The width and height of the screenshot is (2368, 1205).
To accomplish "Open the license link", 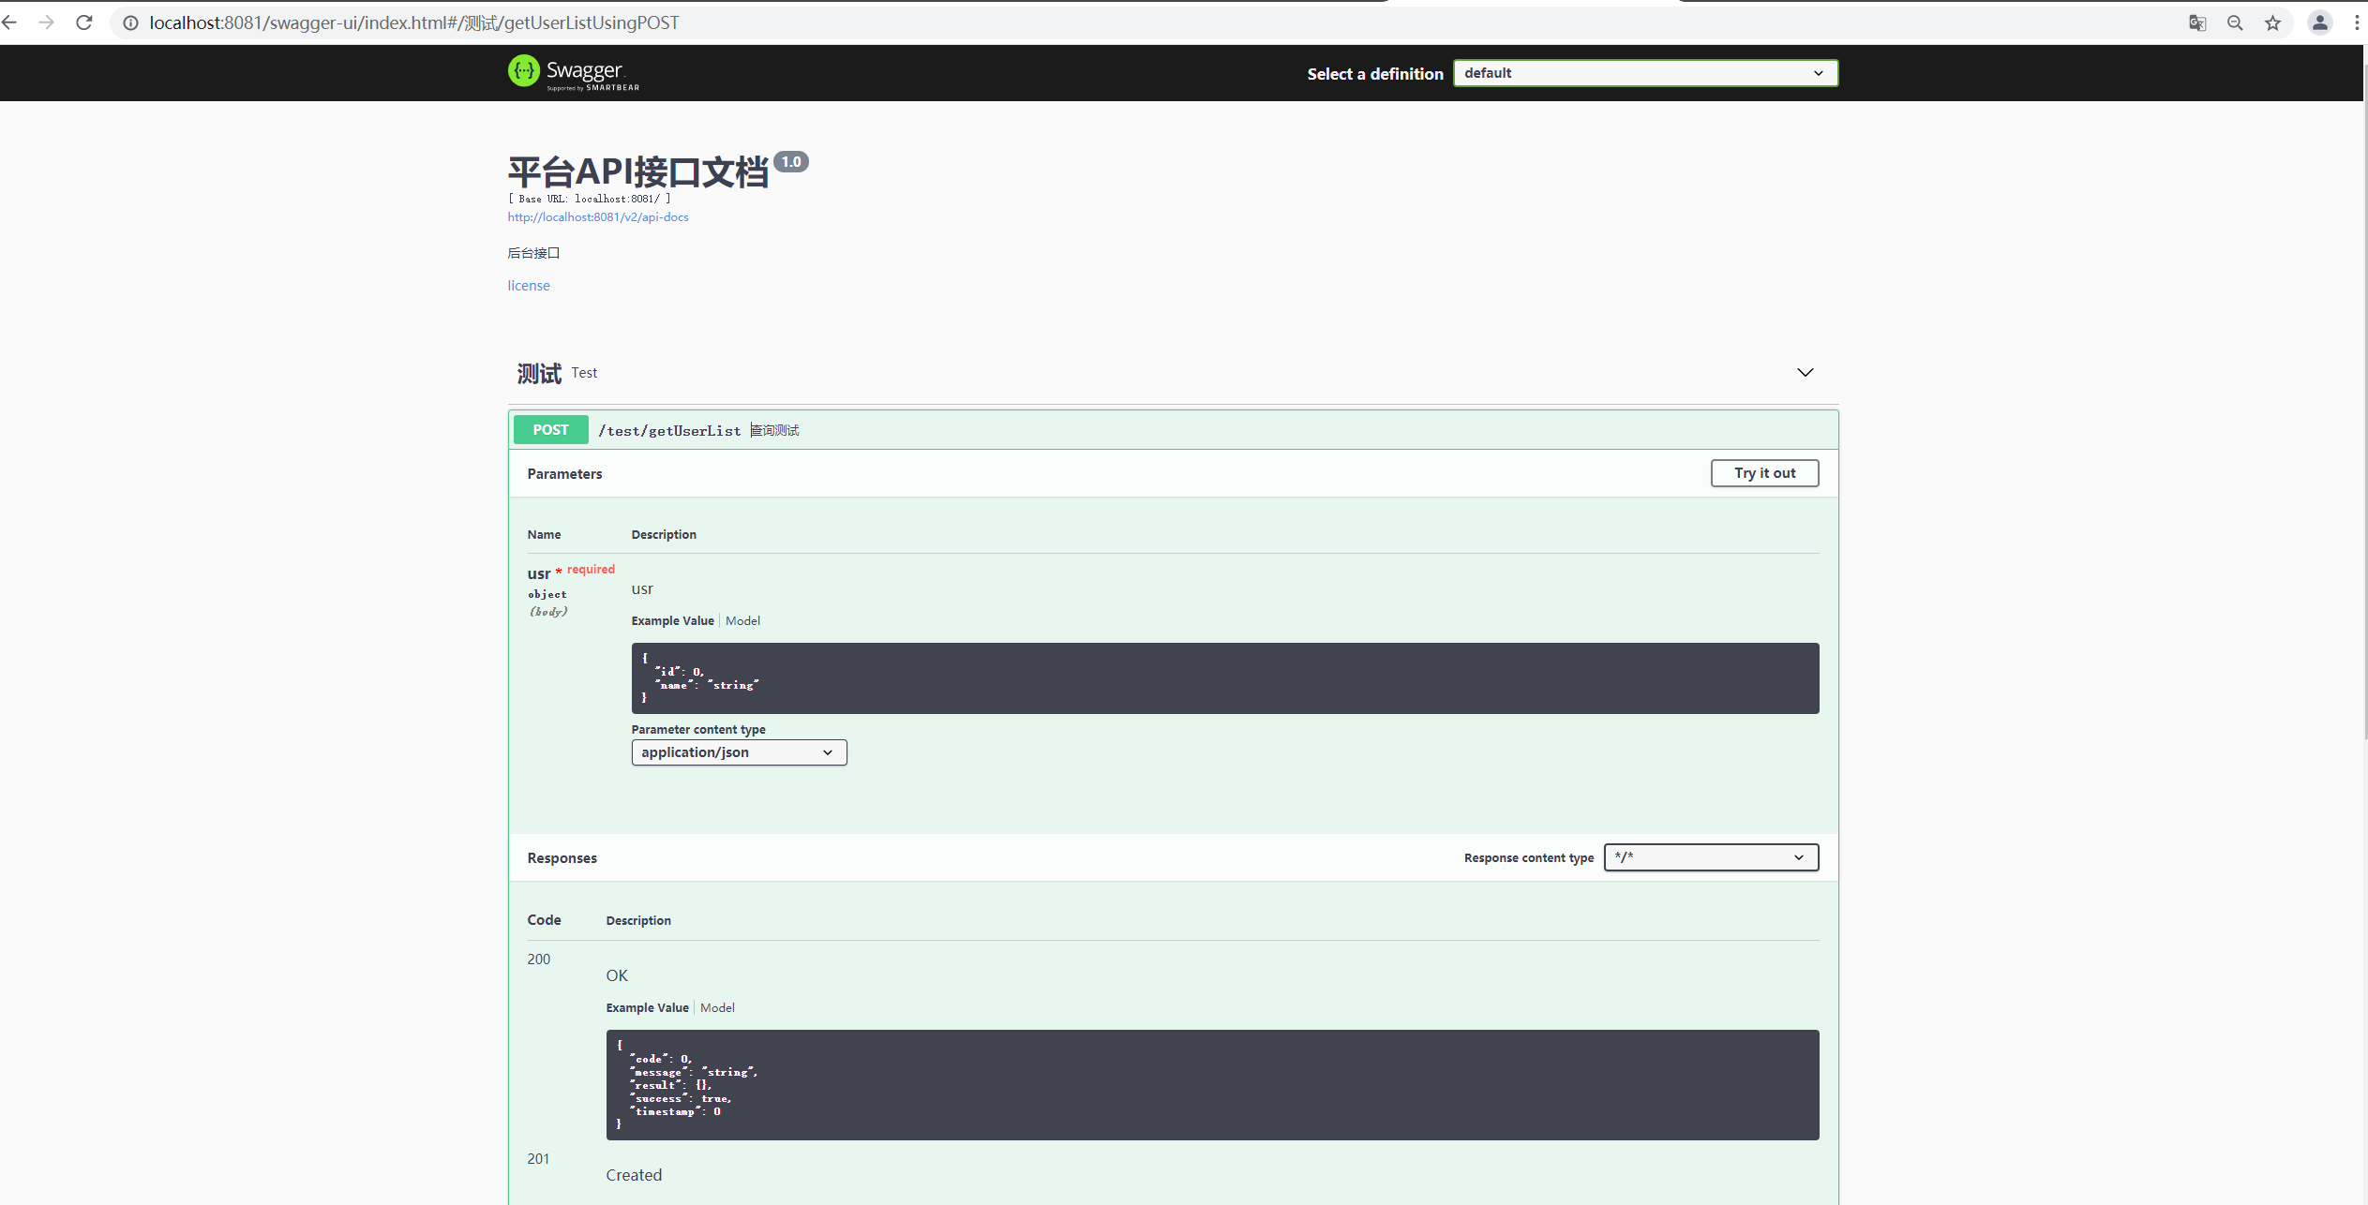I will pos(529,286).
